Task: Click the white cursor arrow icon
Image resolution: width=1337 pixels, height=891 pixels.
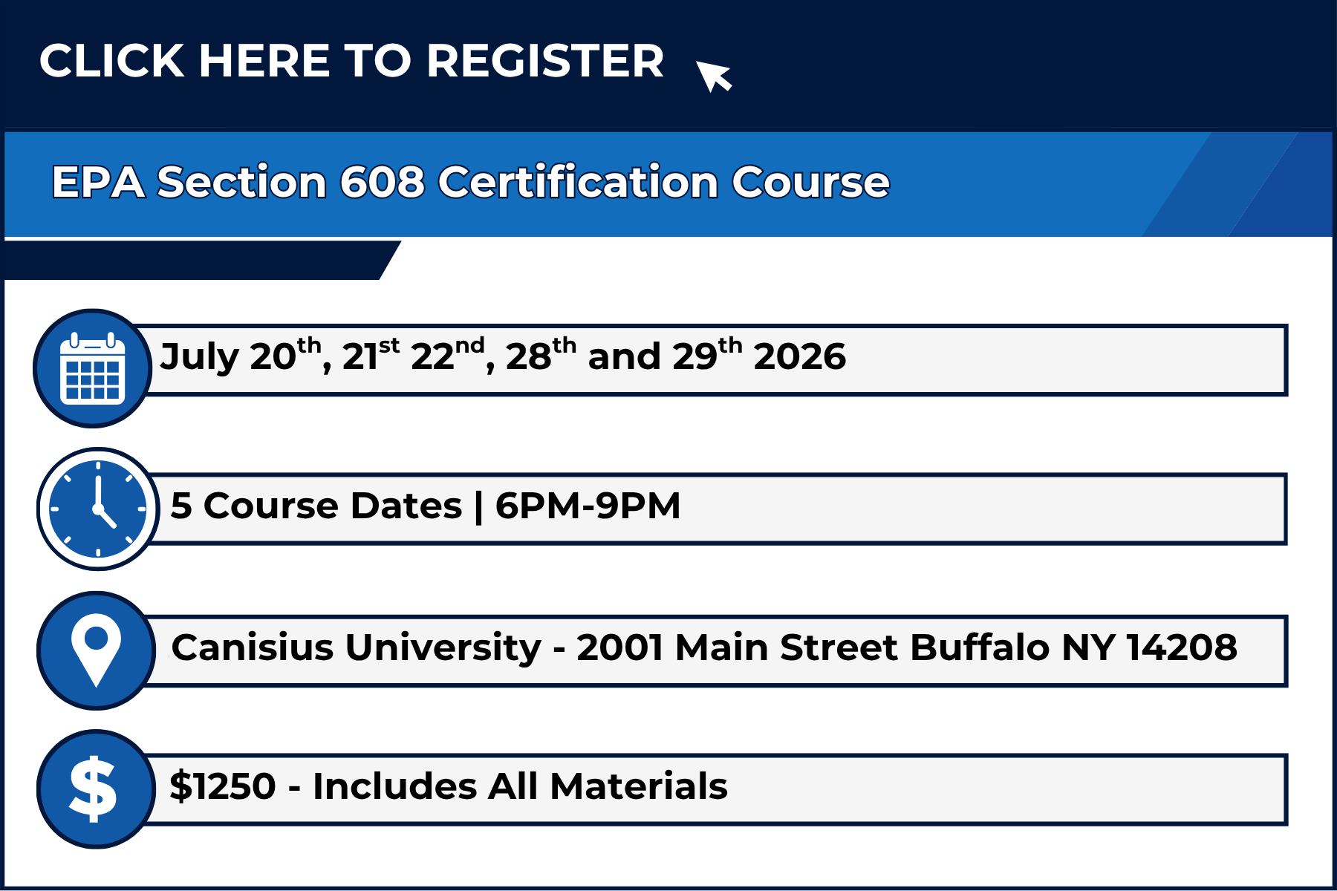Action: point(713,75)
